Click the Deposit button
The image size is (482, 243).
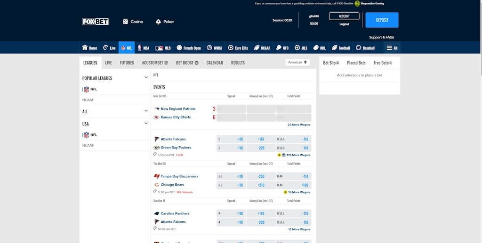[x=382, y=20]
